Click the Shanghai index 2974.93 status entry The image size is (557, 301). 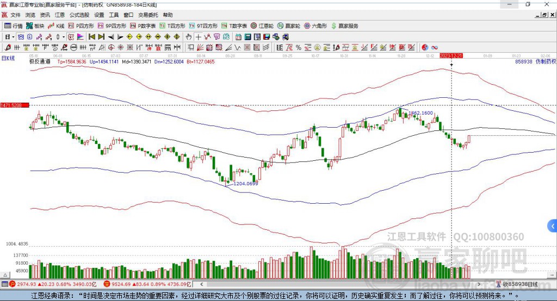tap(53, 284)
